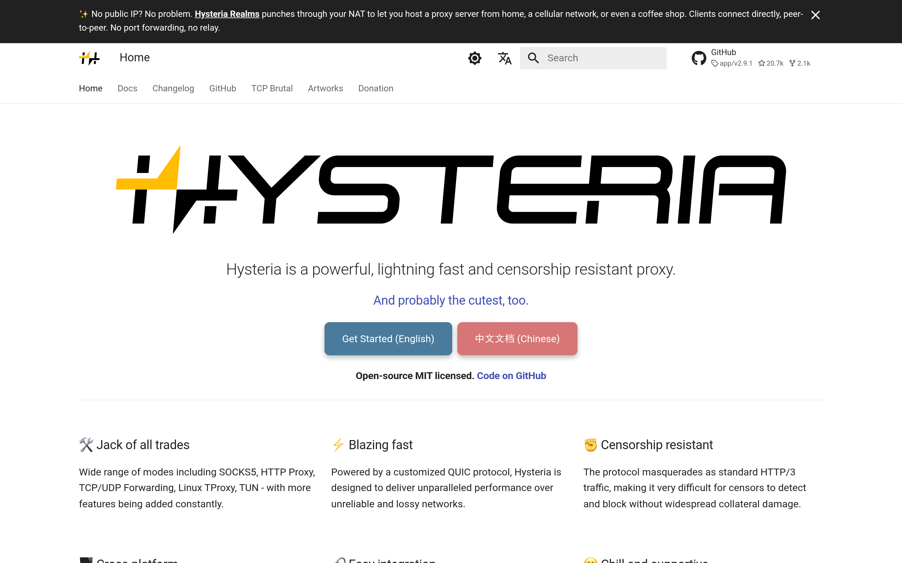Click the large Hysteria banner logo
Screen dimensions: 902x563
(x=451, y=190)
